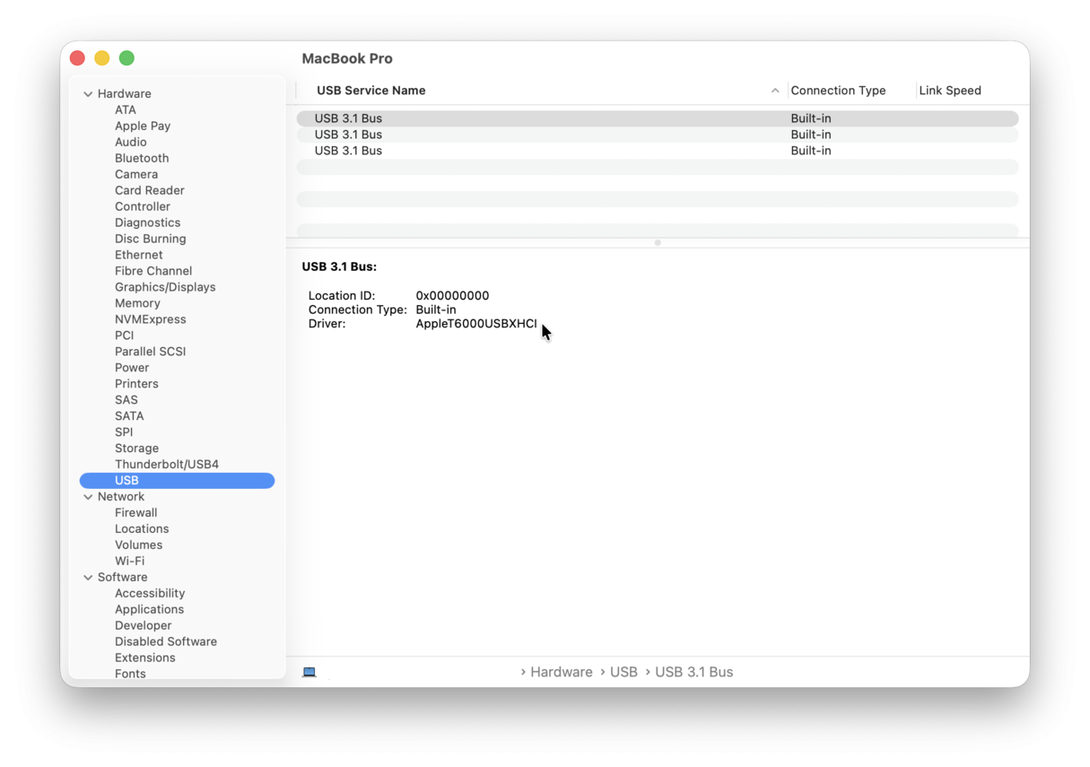1090x767 pixels.
Task: Collapse the Software category
Action: pyautogui.click(x=88, y=577)
